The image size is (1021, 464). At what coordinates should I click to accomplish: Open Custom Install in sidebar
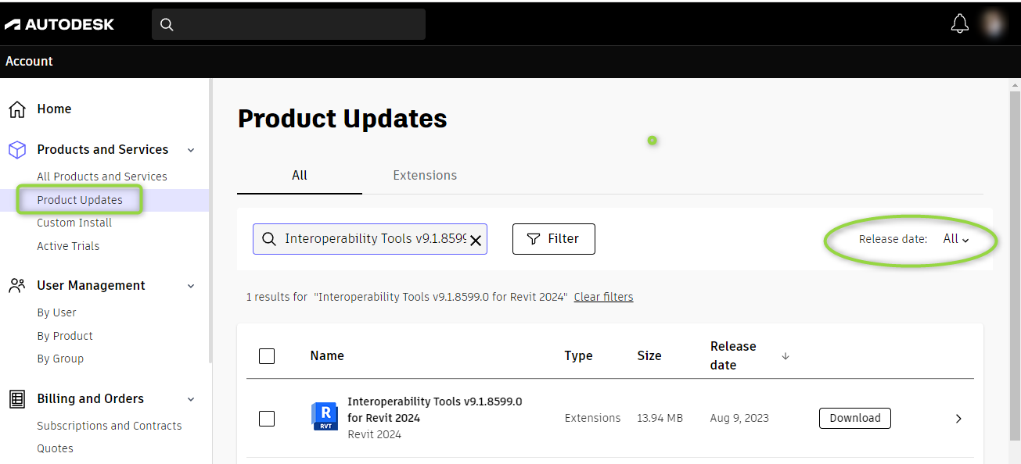click(74, 223)
